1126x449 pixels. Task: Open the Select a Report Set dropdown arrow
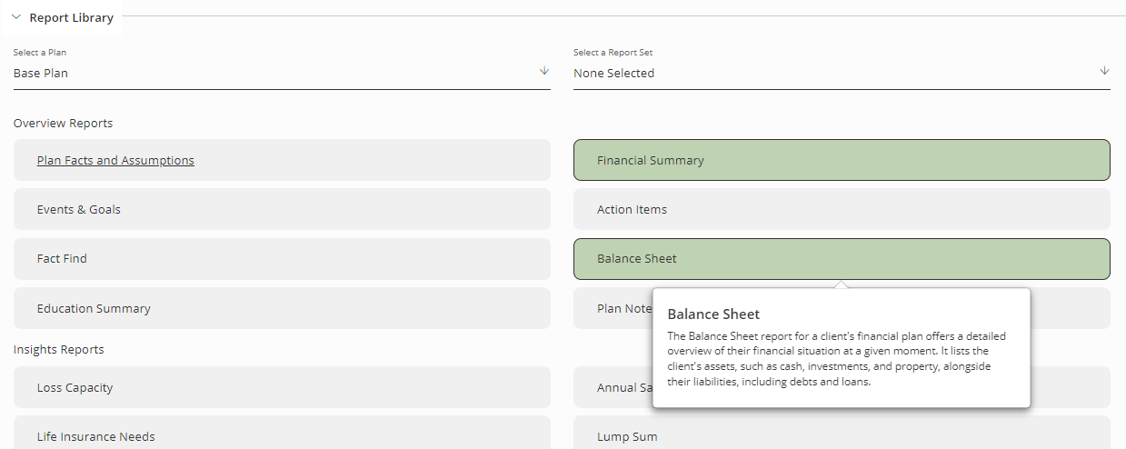1104,71
